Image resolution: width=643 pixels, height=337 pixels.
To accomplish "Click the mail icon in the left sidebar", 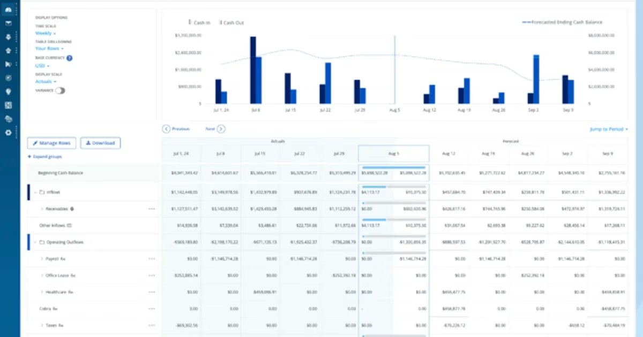I will pyautogui.click(x=8, y=23).
